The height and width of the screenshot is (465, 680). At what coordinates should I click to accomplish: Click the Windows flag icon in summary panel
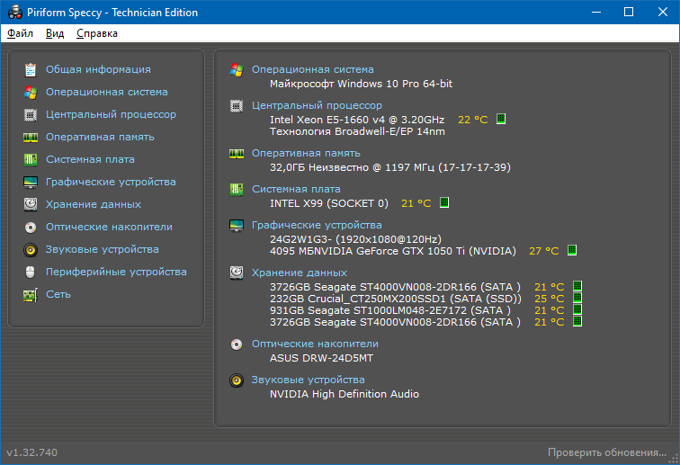(x=237, y=69)
